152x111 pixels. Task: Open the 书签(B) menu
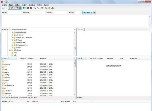pos(40,5)
